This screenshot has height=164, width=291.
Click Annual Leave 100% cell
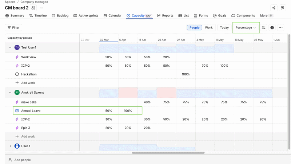click(128, 111)
